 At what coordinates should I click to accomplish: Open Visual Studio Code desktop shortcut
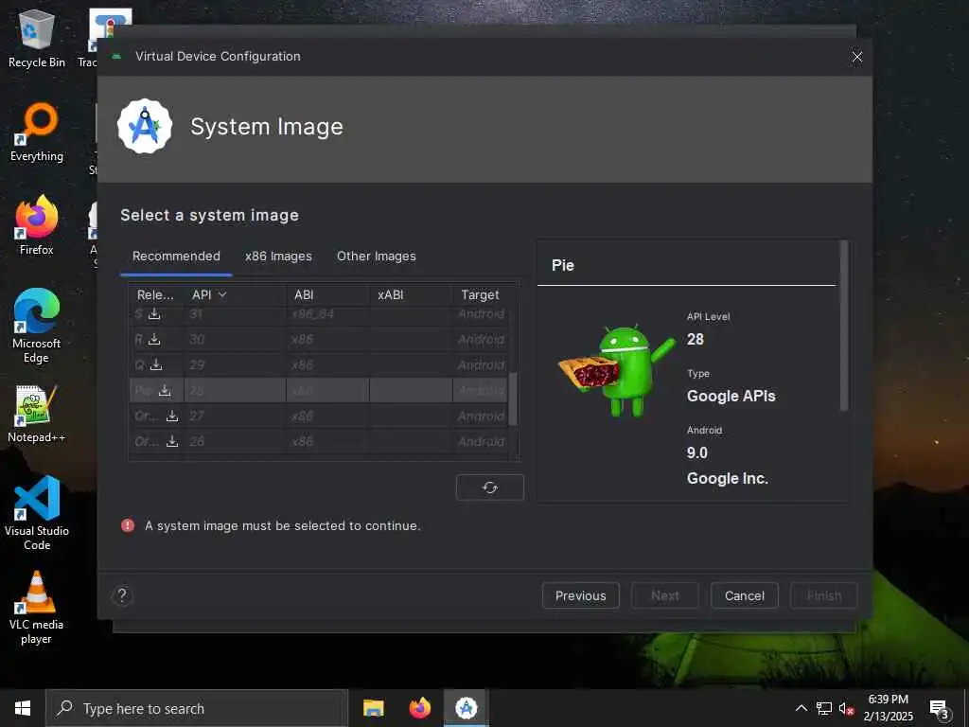(37, 513)
